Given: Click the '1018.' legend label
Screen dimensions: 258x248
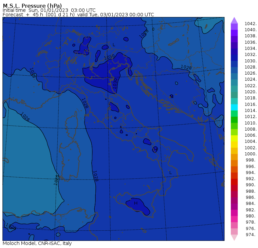Looking at the screenshot, I should pyautogui.click(x=251, y=98).
